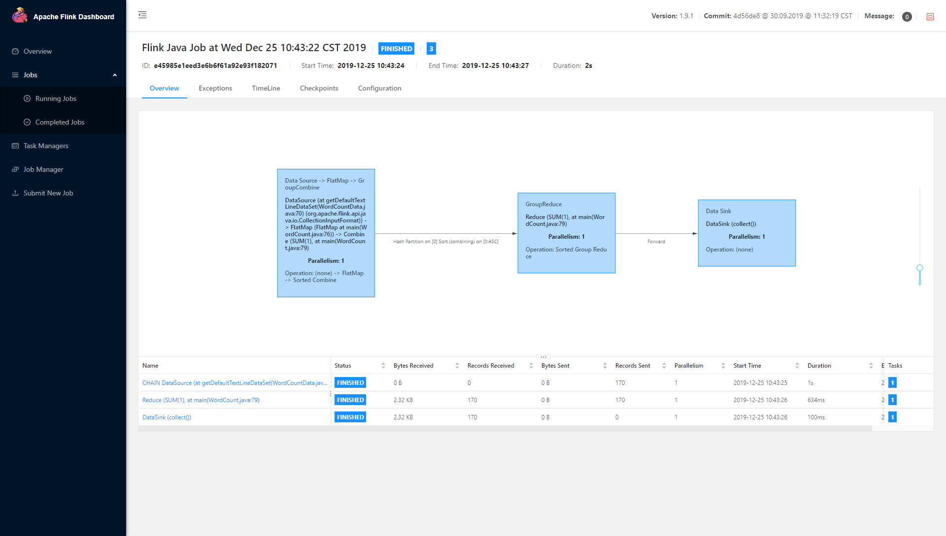Viewport: 946px width, 536px height.
Task: Select the GroupReduce node in graph
Action: [566, 233]
